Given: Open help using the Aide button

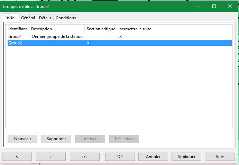Looking at the screenshot, I should [220, 156].
